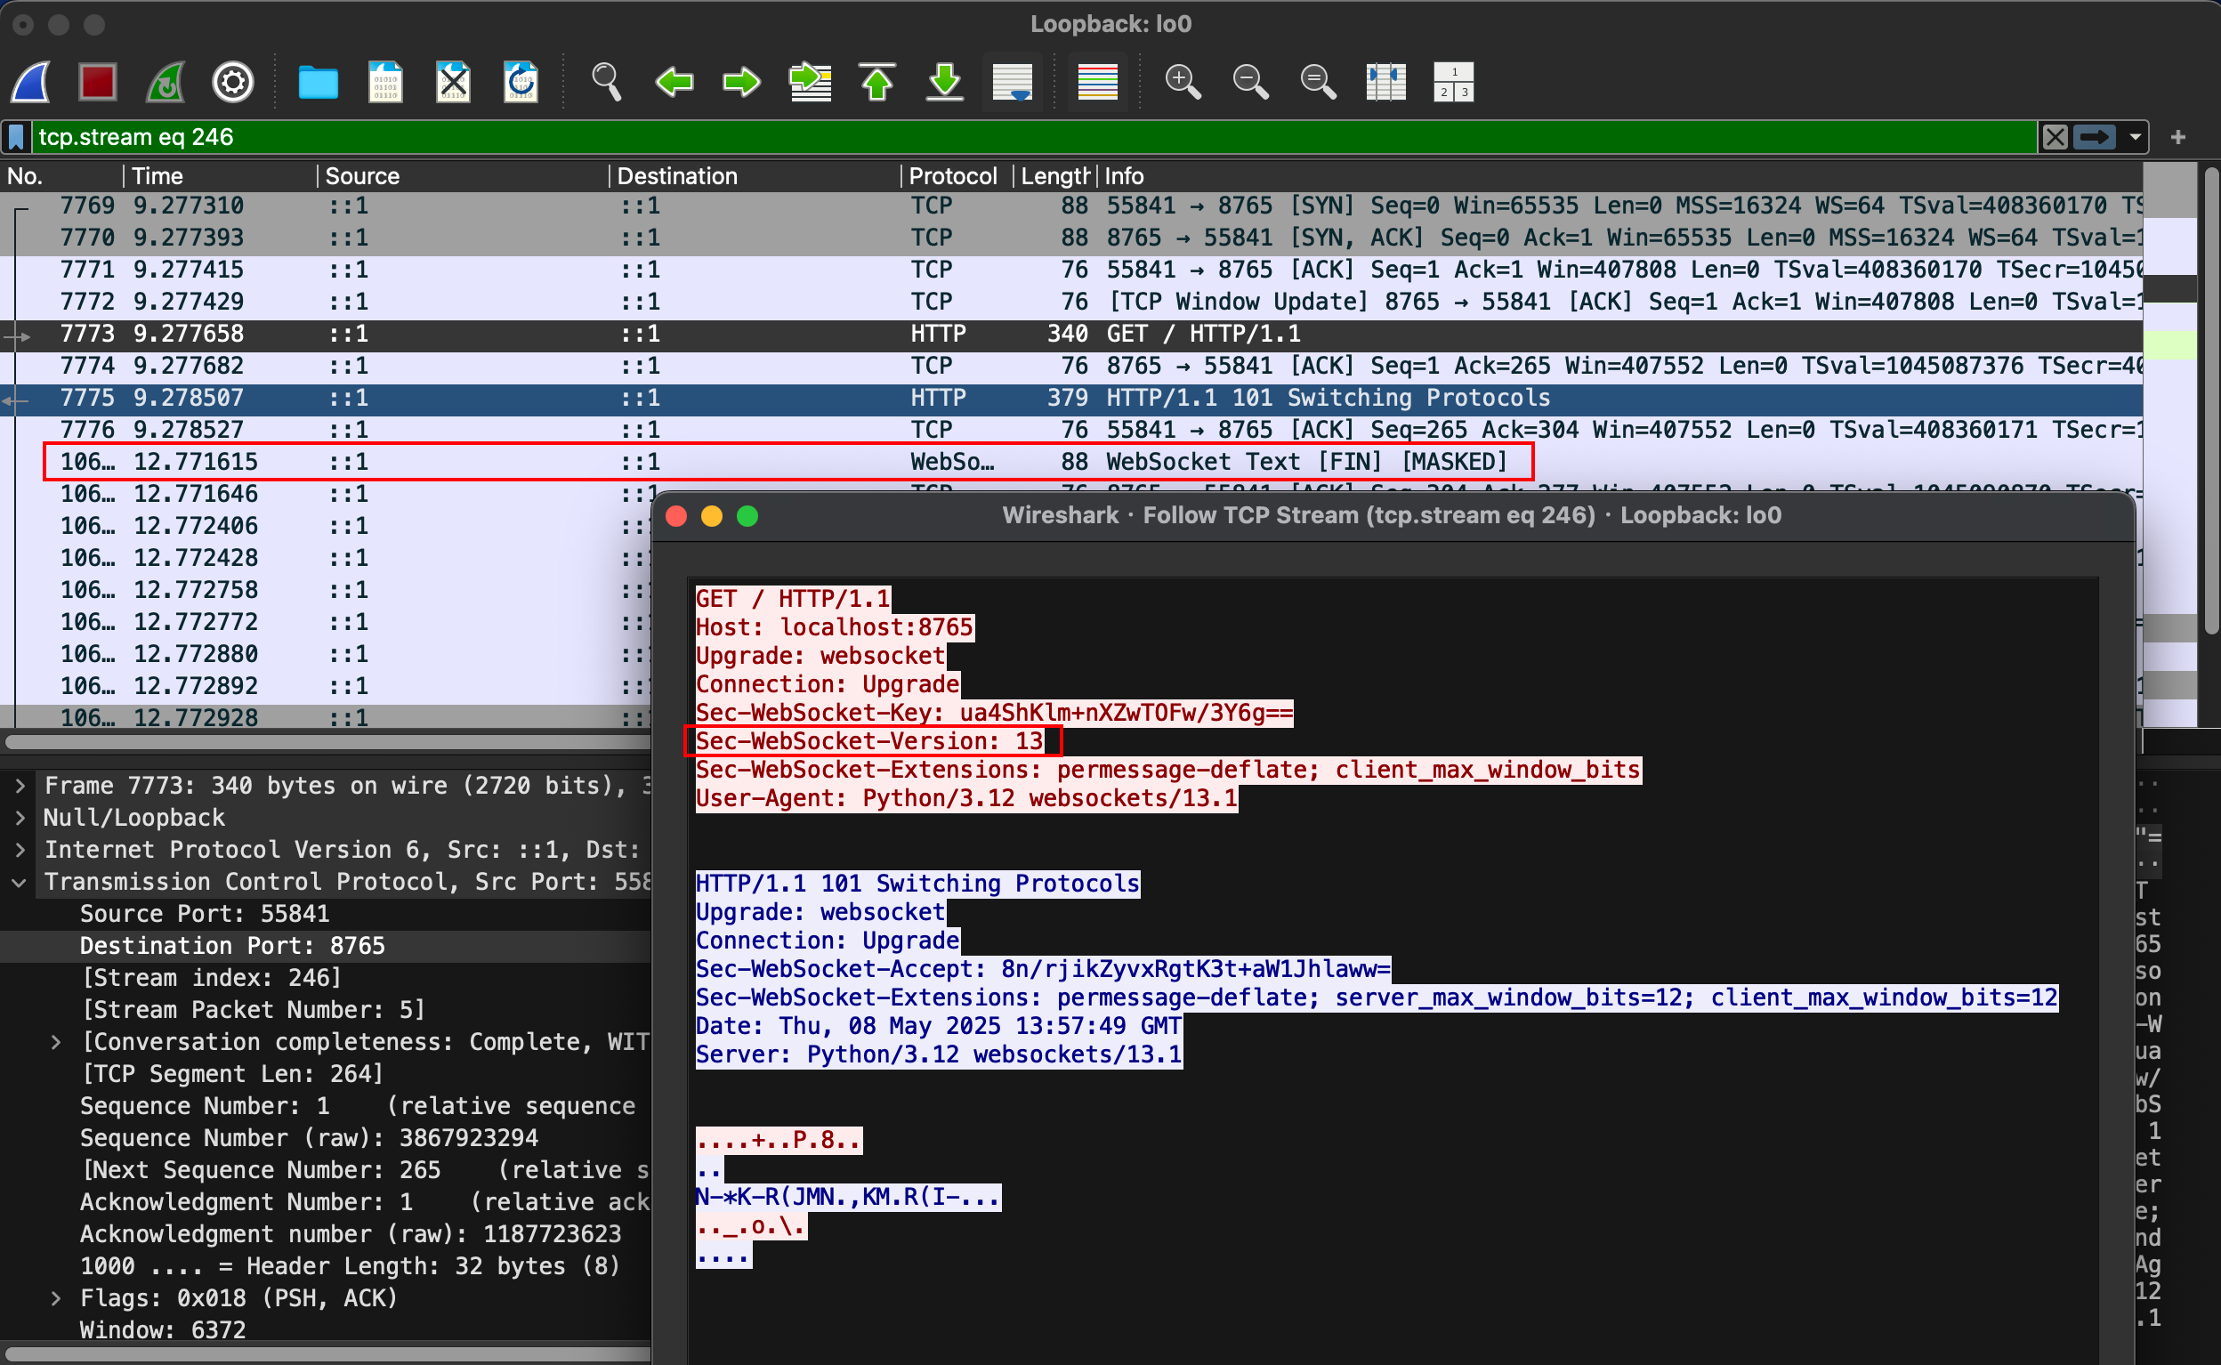Expand Internet Protocol Version 6 row
2221x1365 pixels.
pyautogui.click(x=20, y=850)
